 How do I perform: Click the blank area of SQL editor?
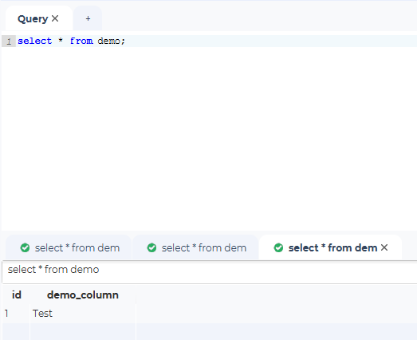pos(209,138)
